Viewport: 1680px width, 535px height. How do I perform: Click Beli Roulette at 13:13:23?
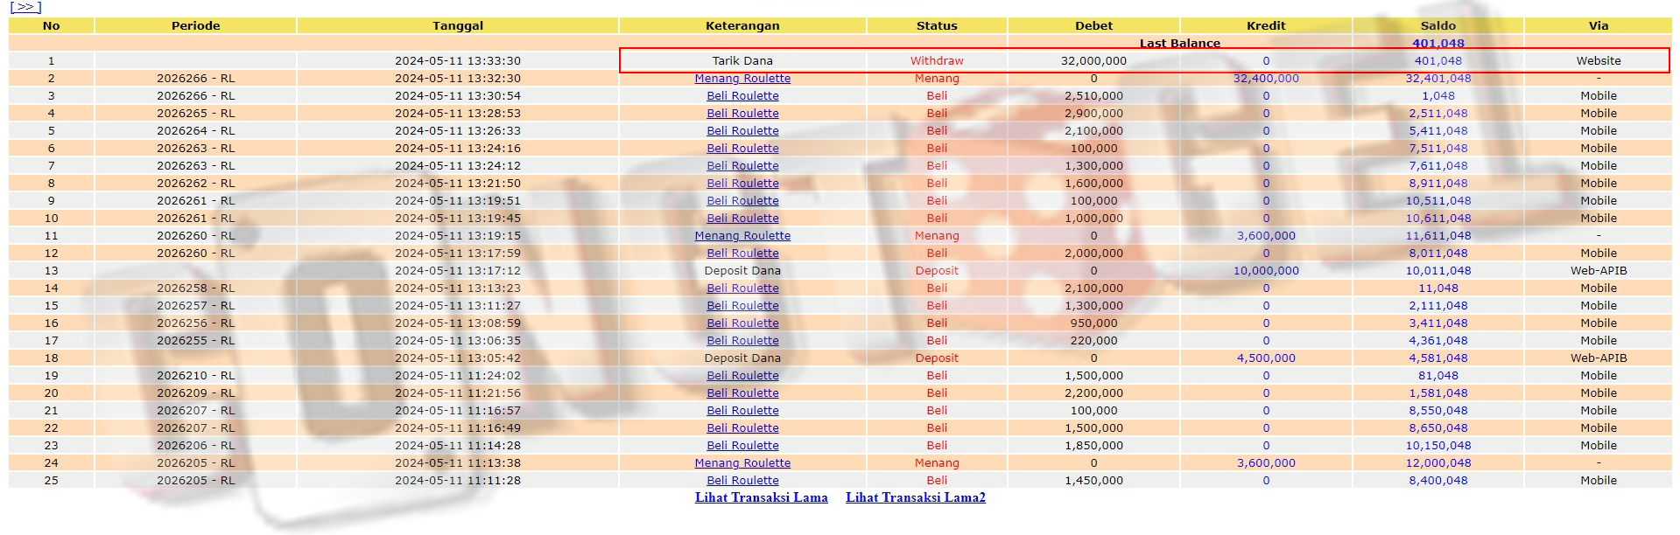742,288
